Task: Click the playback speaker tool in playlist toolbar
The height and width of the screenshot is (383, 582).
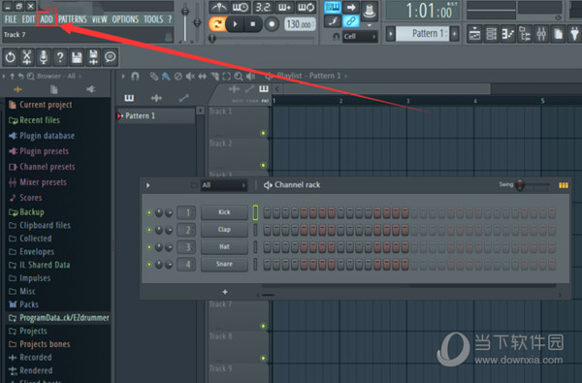Action: (251, 76)
